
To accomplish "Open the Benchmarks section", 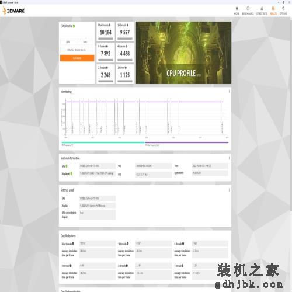I will 248,11.
